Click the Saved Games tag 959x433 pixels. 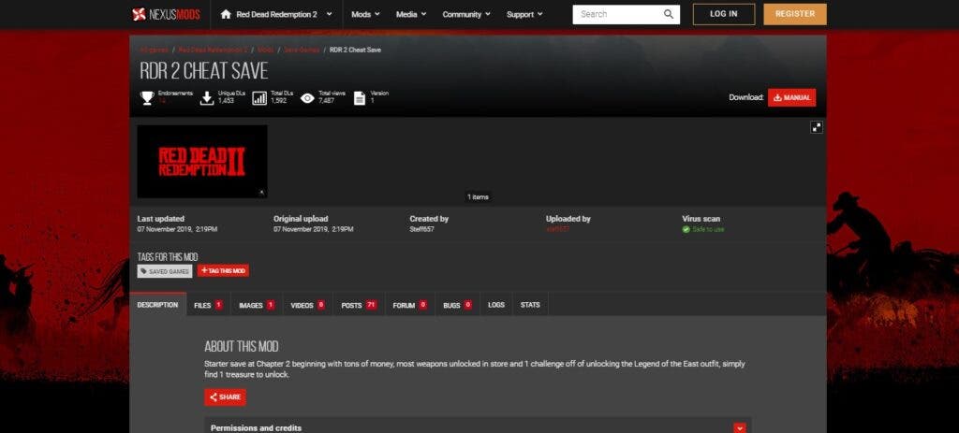[x=165, y=271]
